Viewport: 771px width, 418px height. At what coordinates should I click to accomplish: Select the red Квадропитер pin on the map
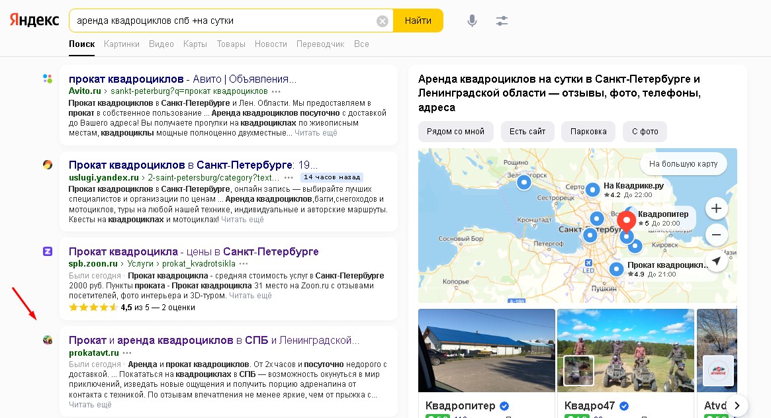(x=627, y=221)
